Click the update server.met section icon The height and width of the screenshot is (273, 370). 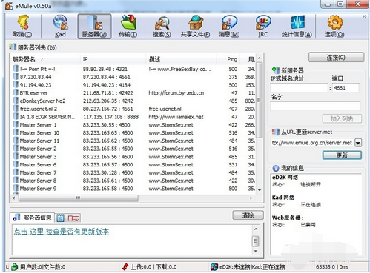point(275,132)
